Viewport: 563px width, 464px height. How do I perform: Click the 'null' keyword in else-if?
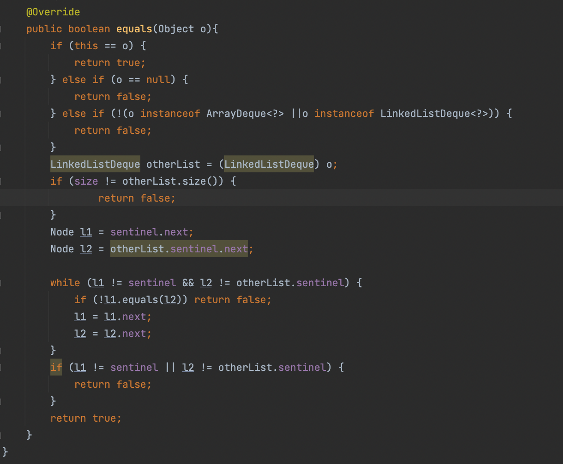tap(158, 80)
